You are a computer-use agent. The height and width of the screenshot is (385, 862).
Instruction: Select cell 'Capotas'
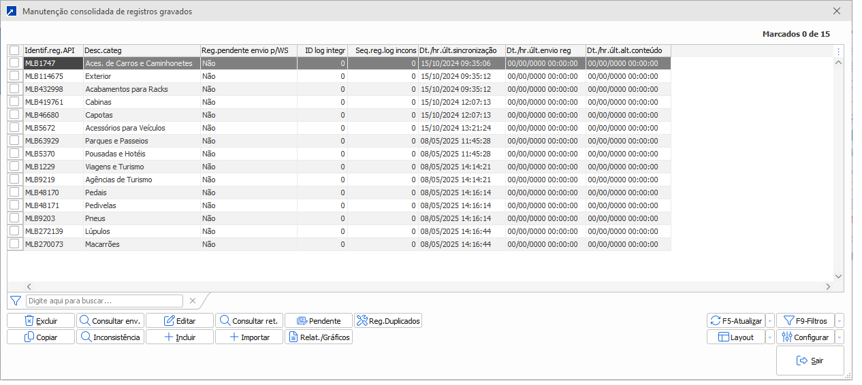click(142, 115)
